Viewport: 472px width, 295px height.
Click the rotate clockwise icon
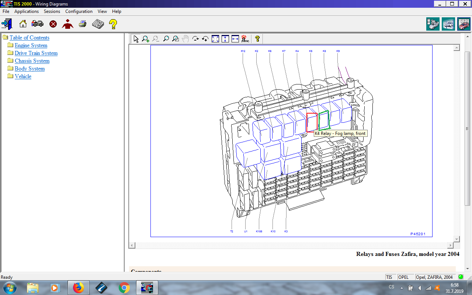195,39
